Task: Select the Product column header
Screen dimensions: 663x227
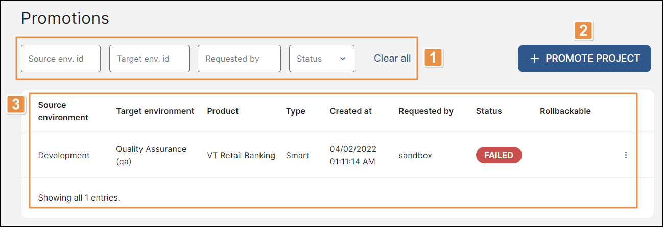Action: click(223, 111)
